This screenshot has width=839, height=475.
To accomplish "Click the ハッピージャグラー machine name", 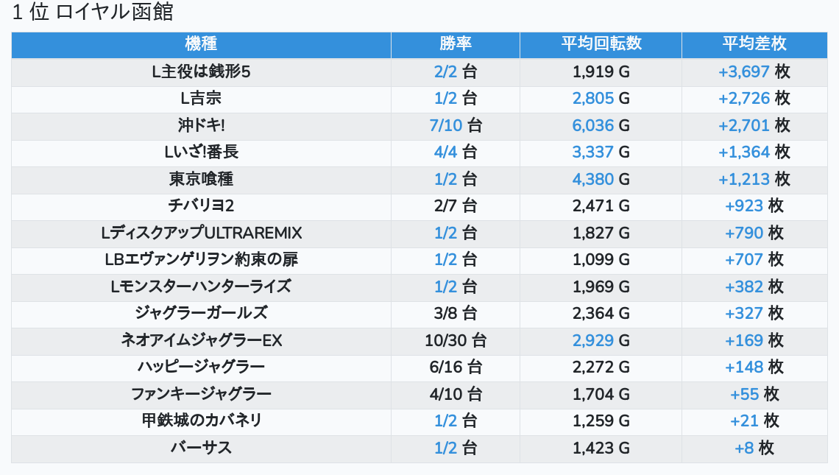I will [x=201, y=367].
